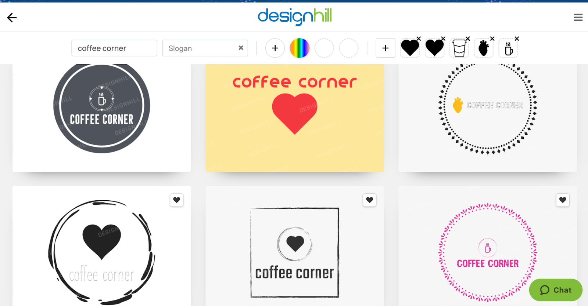Go back using the left arrow
This screenshot has height=306, width=588.
(12, 18)
